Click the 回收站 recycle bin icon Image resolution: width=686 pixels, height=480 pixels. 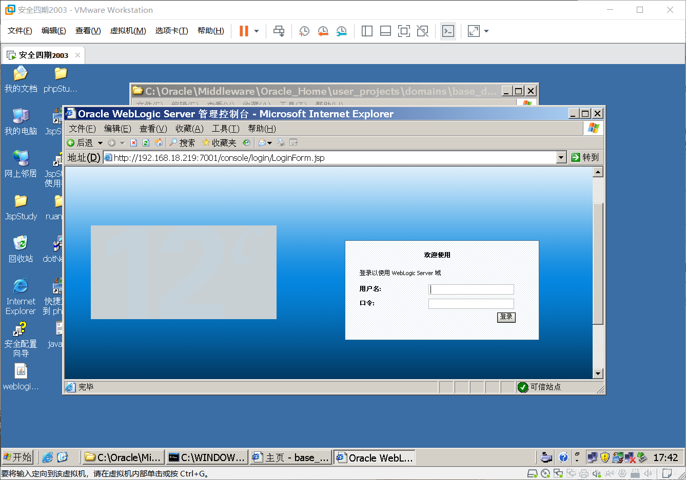[21, 250]
